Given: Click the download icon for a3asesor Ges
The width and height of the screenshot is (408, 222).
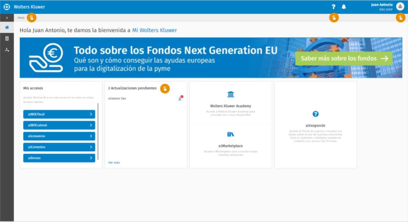Looking at the screenshot, I should (x=180, y=98).
